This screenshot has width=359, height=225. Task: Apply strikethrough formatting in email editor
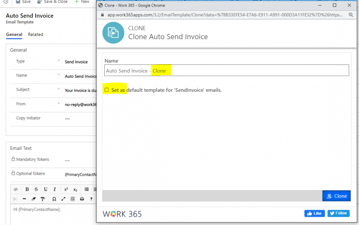pos(36,190)
